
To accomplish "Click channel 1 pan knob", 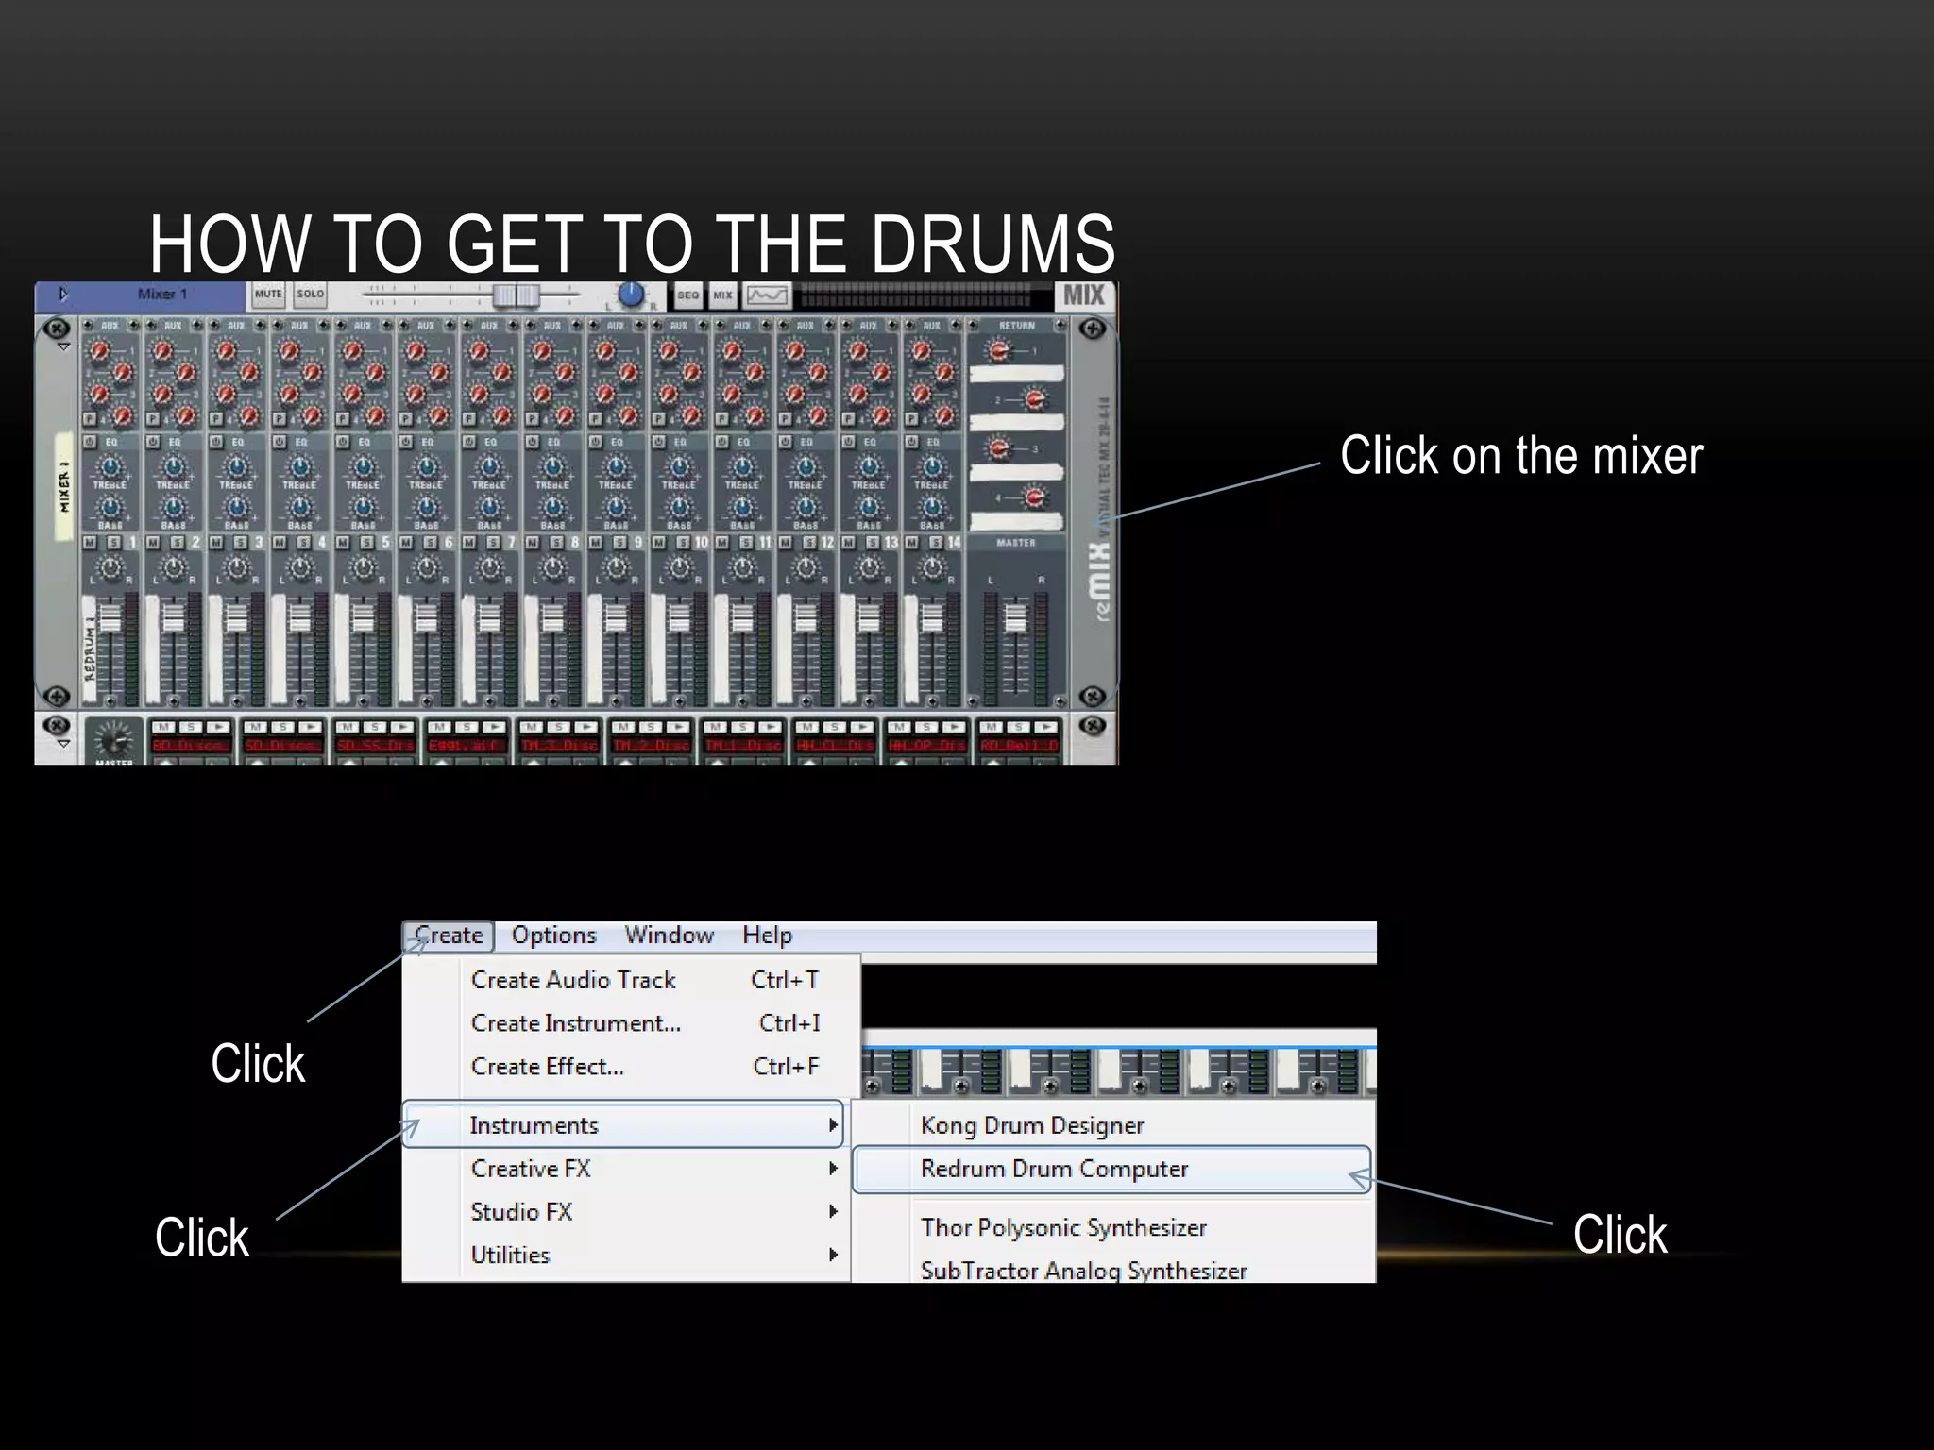I will [110, 567].
